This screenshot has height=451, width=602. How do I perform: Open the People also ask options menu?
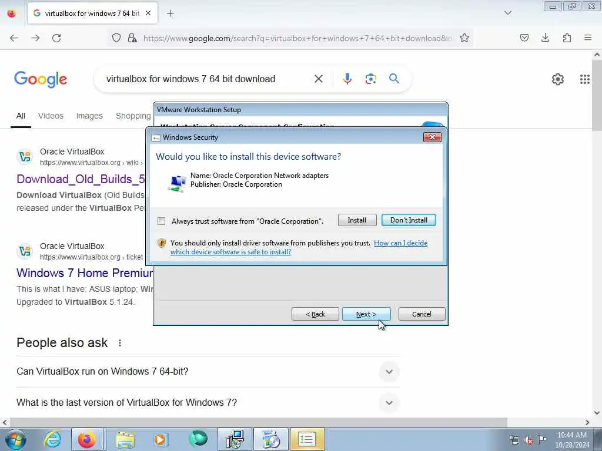click(x=120, y=343)
